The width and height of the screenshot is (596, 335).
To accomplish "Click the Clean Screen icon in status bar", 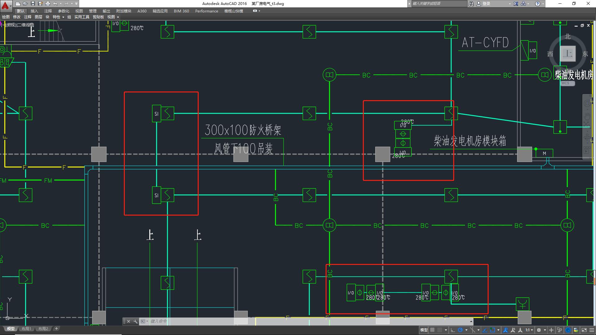I will [584, 330].
